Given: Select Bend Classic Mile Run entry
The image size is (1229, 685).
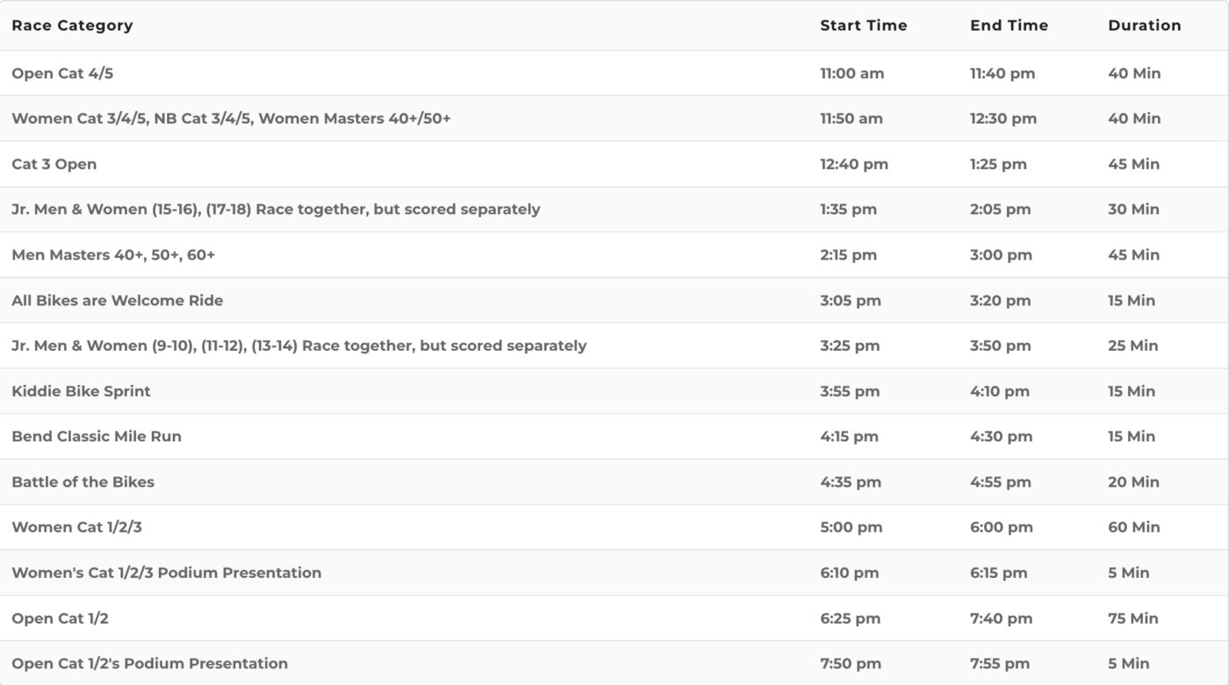Looking at the screenshot, I should (97, 437).
